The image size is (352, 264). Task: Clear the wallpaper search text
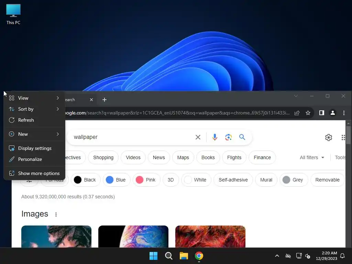click(198, 137)
